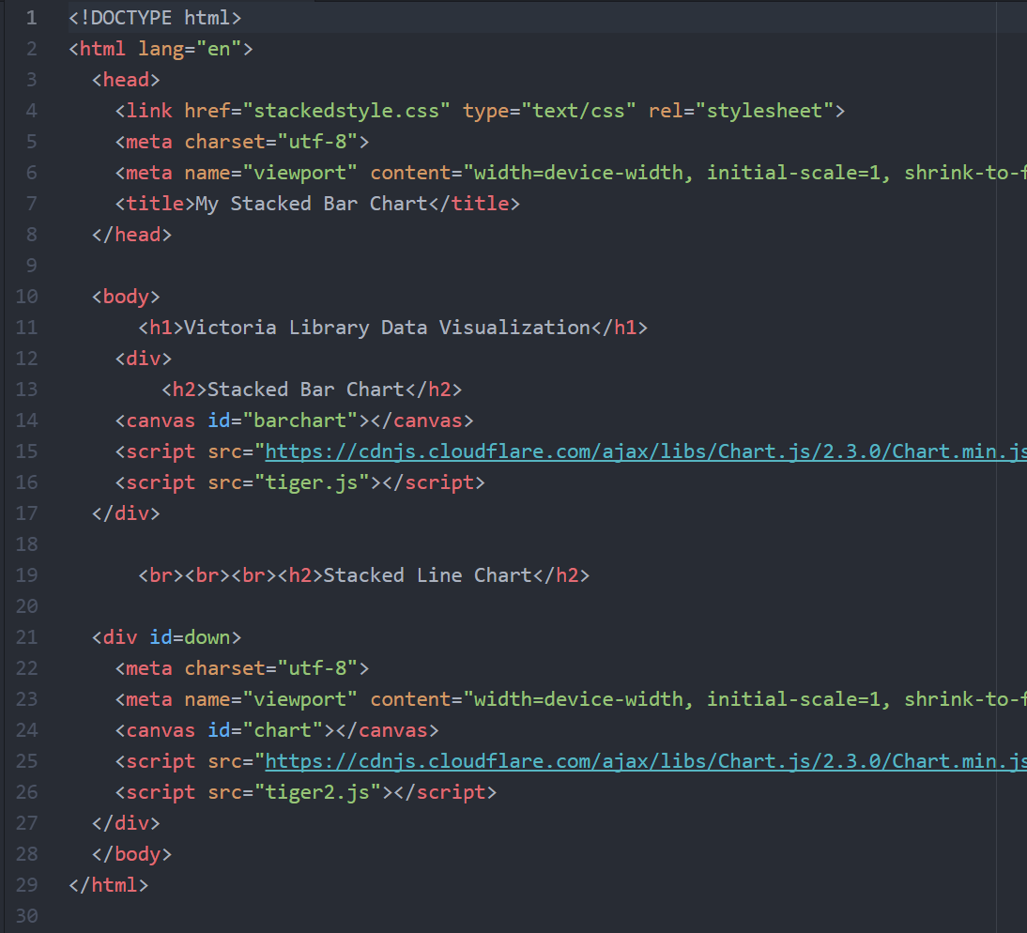
Task: Click the "chart" canvas id value
Action: pyautogui.click(x=283, y=730)
